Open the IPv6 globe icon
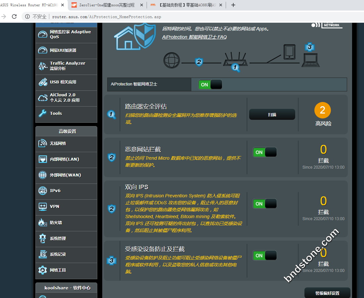Screen dimensions: 364x298 [x=43, y=191]
